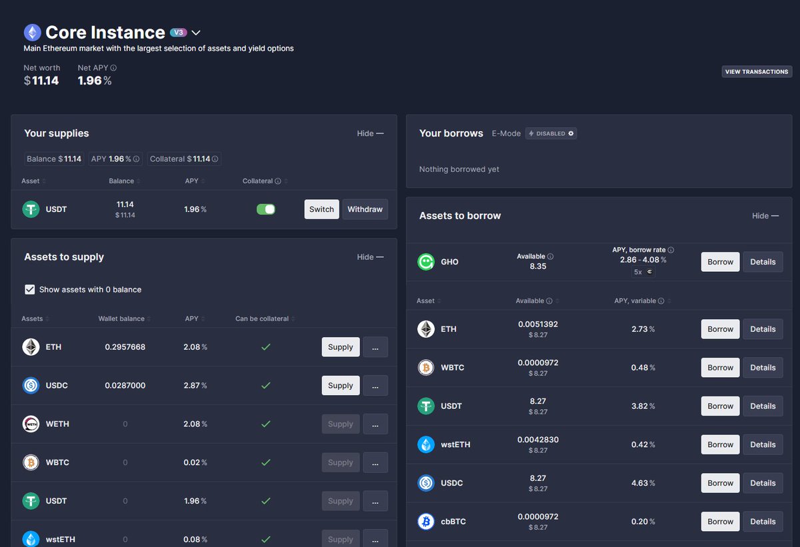
Task: Hide the Your supplies panel
Action: click(x=370, y=133)
